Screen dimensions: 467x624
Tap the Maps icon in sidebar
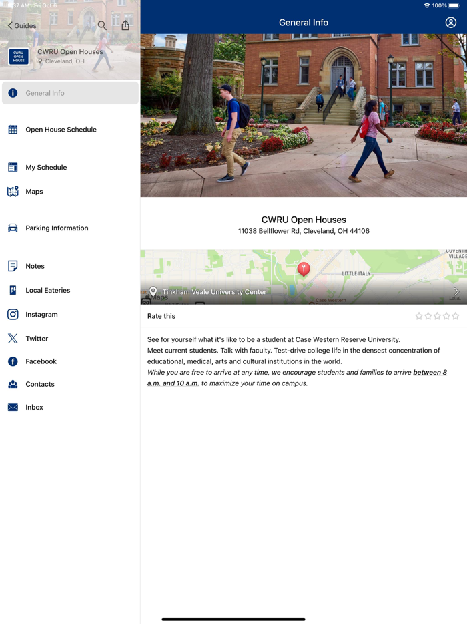[x=13, y=192]
